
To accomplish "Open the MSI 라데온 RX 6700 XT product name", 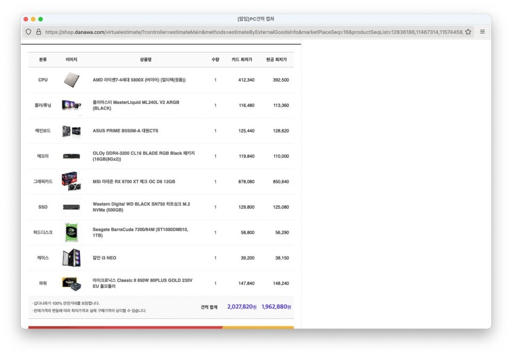I will coord(134,182).
